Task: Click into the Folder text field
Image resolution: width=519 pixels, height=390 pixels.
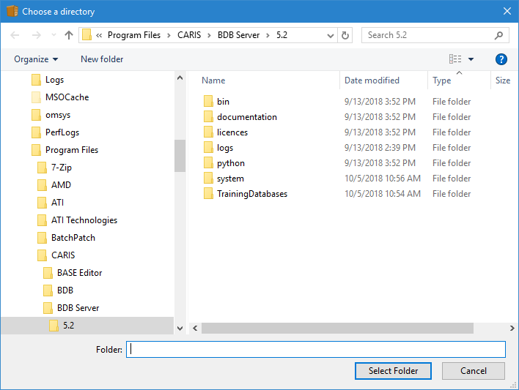Action: pyautogui.click(x=315, y=350)
